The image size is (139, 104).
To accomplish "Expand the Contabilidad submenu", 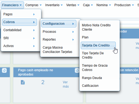I will click(x=19, y=30).
